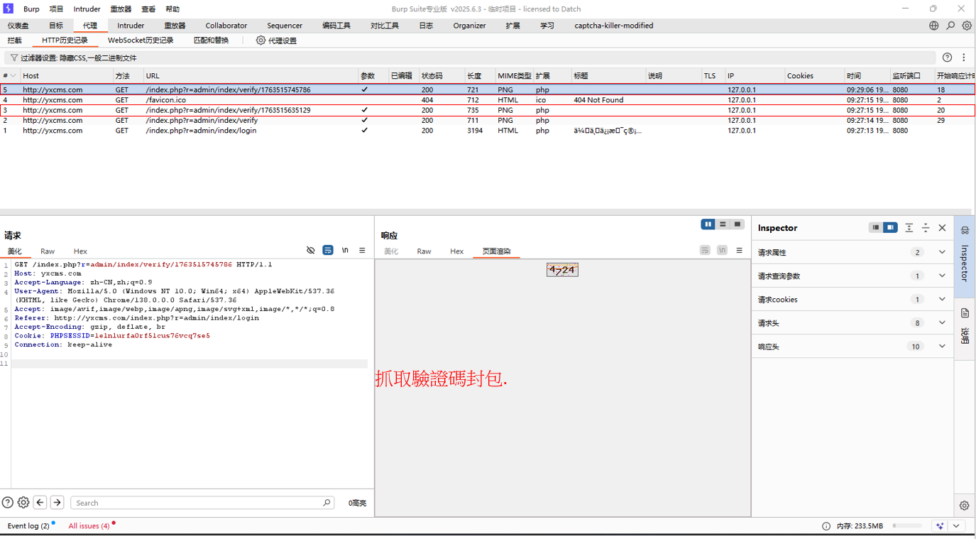Open All issues (4)
Viewport: 976px width, 539px height.
point(89,526)
